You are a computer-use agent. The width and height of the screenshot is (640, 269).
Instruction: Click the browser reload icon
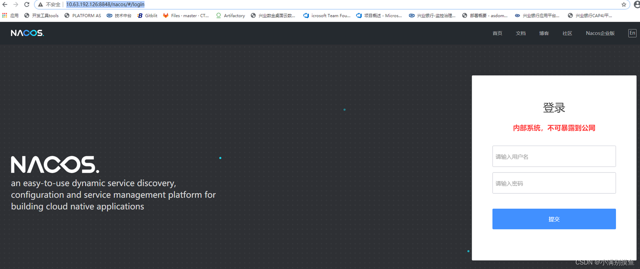(27, 4)
